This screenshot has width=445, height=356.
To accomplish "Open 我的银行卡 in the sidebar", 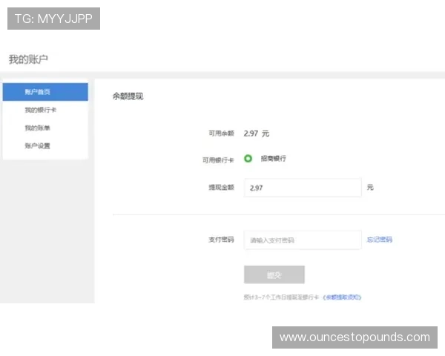I will (40, 110).
